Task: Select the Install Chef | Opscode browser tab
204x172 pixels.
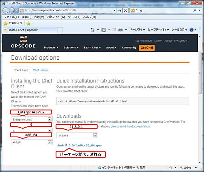Action: coord(30,30)
